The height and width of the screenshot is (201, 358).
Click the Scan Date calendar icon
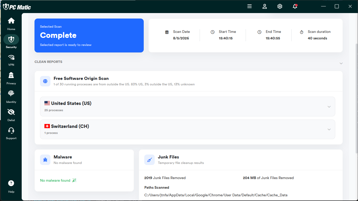tap(167, 32)
